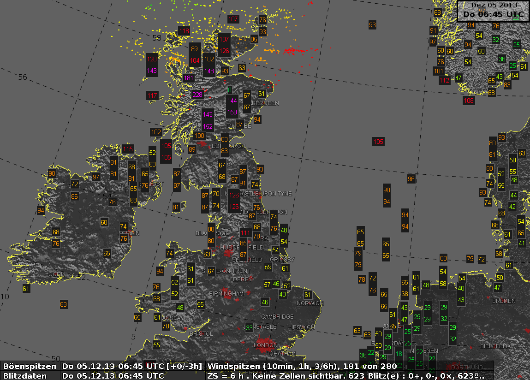Click the green 33 marker near Dunstable

249,327
